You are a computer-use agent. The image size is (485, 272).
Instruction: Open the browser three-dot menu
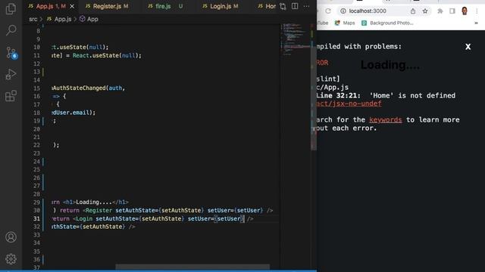tap(477, 11)
